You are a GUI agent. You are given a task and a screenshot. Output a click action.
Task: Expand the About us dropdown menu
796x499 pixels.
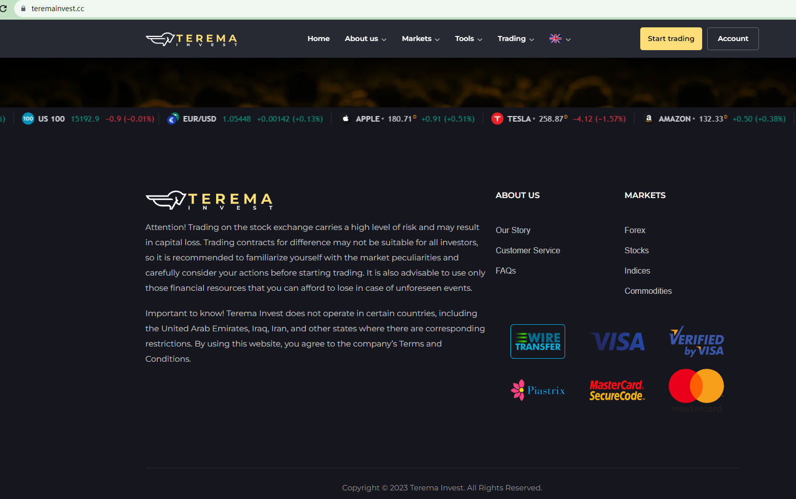(x=366, y=39)
